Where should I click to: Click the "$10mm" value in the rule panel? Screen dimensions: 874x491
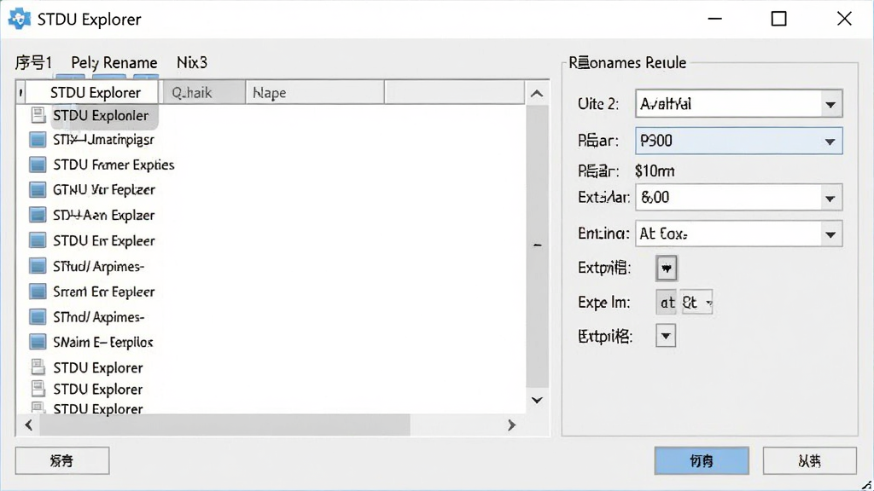click(x=655, y=170)
